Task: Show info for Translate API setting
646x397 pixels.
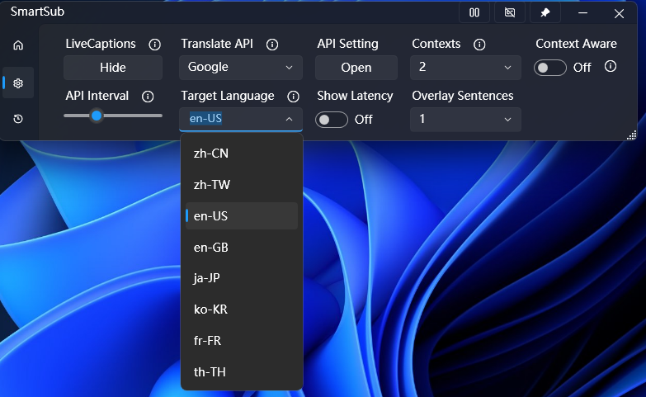Action: 272,45
